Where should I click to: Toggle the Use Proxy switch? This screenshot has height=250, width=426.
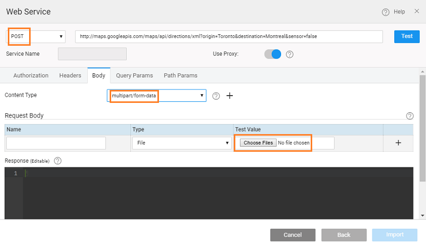(273, 54)
